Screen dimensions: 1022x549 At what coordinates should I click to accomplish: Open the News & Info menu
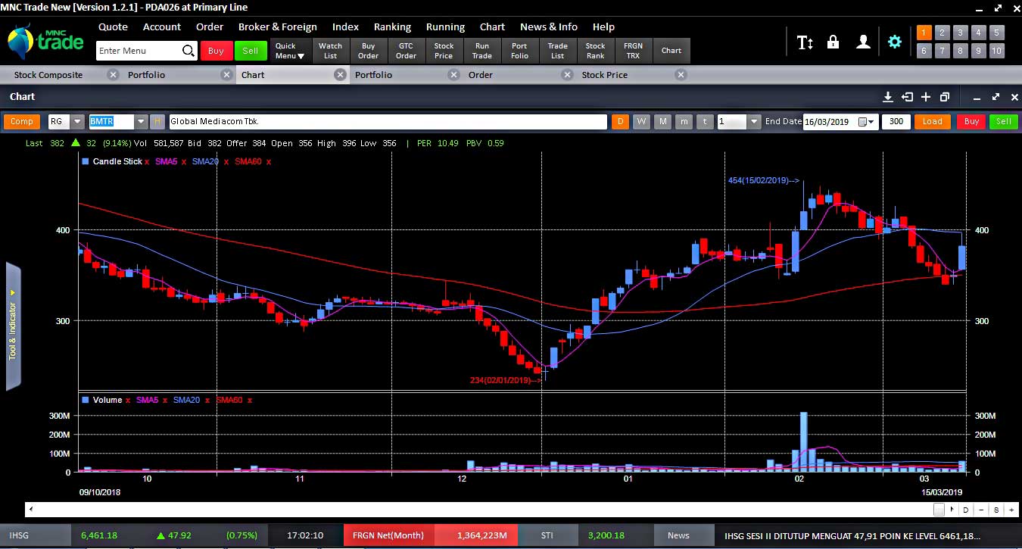click(x=549, y=27)
